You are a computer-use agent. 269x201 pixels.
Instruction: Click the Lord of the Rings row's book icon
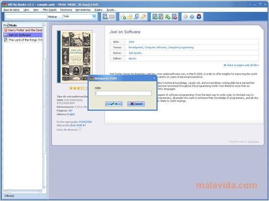[x=6, y=40]
